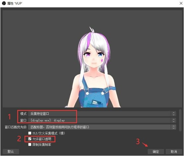Expand the 窗口匹配优先级 dropdown

(x=102, y=127)
